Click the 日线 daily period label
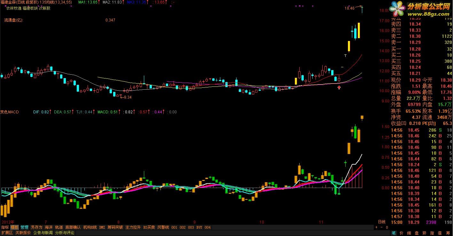Viewport: 453px width, 236px height. 382,222
